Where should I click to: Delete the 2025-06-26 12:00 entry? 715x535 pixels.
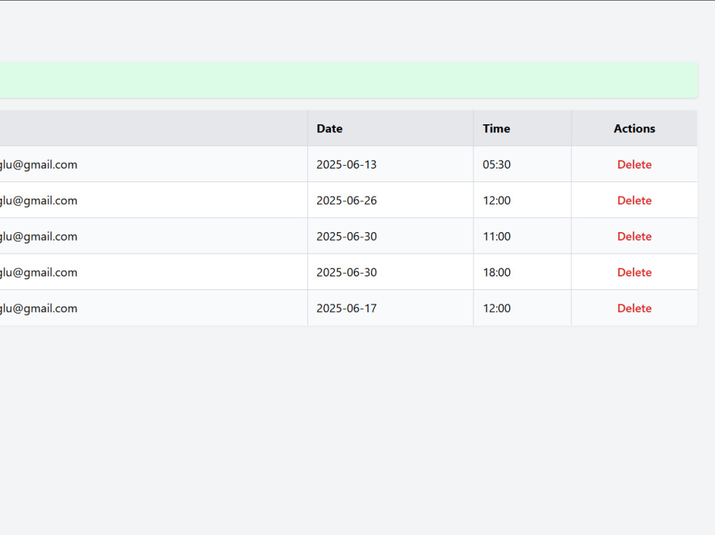(x=633, y=201)
